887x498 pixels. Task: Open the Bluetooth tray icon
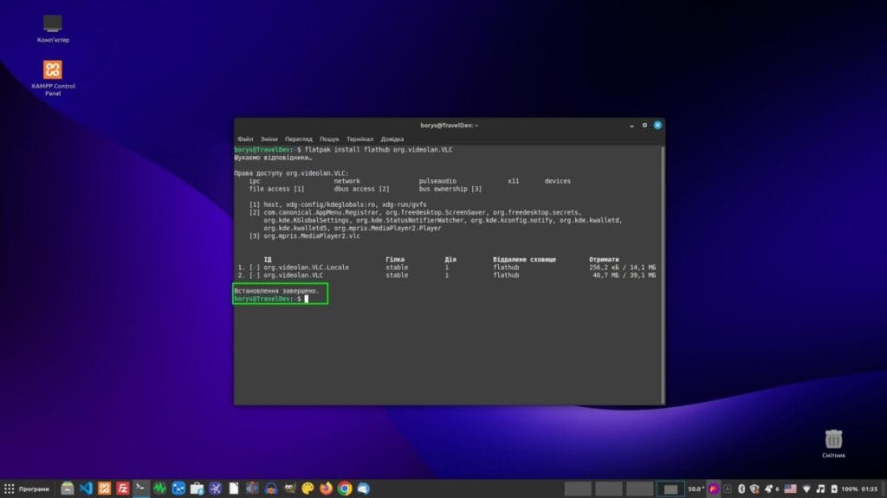pos(741,489)
